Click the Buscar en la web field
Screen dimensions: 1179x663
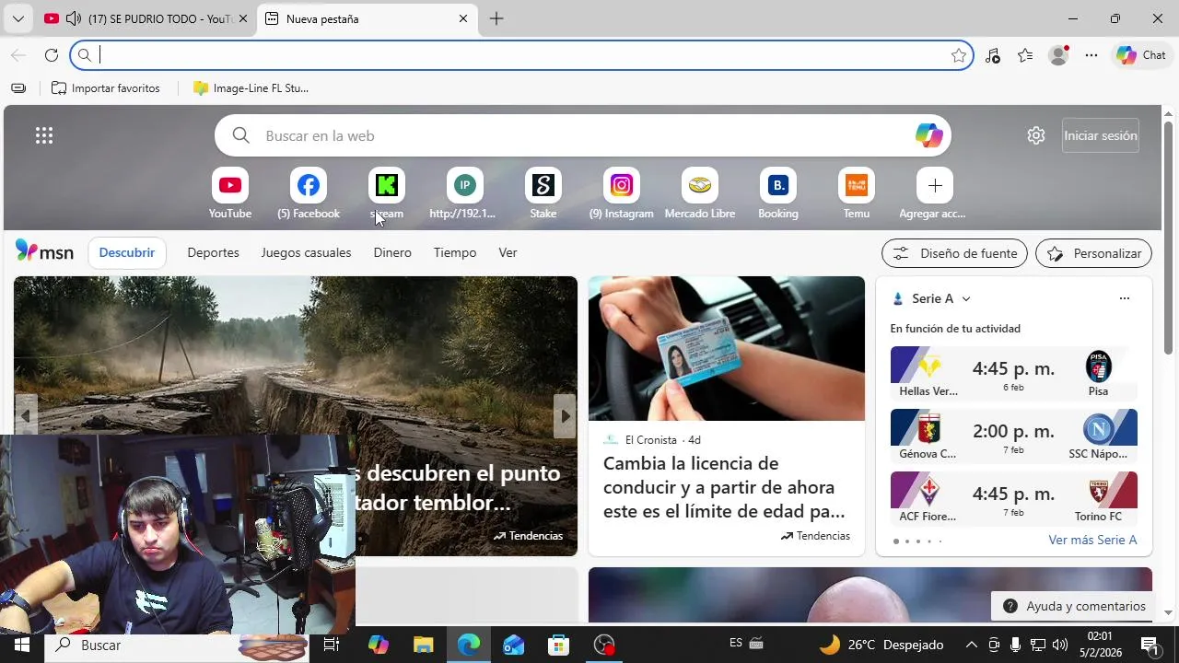coord(583,135)
